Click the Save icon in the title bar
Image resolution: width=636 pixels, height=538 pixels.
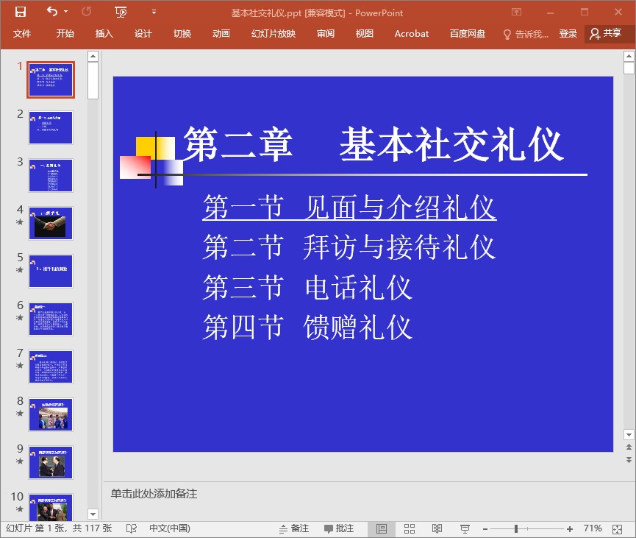(20, 12)
